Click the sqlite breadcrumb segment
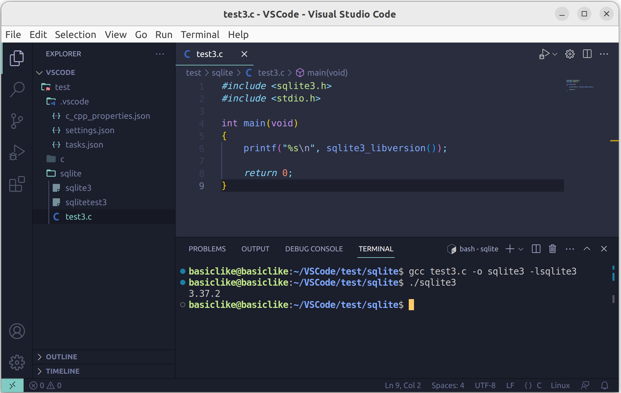This screenshot has height=393, width=621. (x=222, y=73)
